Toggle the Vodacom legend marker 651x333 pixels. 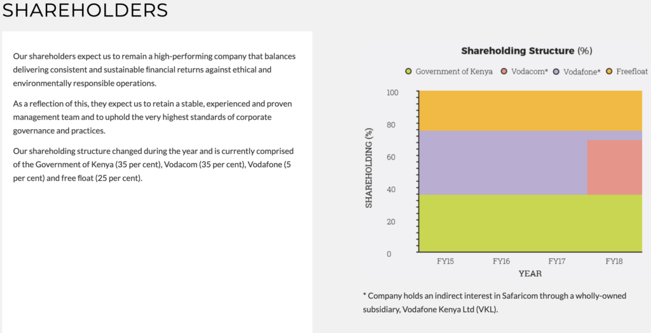pyautogui.click(x=504, y=71)
